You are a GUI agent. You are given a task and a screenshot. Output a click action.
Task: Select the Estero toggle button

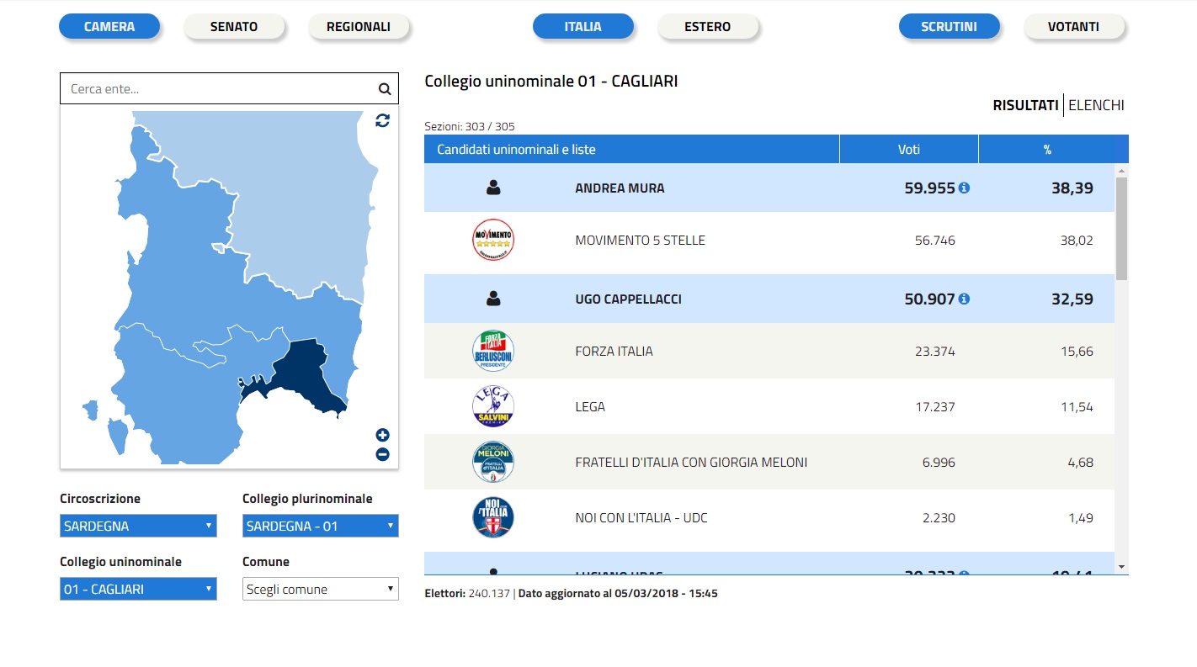[707, 27]
